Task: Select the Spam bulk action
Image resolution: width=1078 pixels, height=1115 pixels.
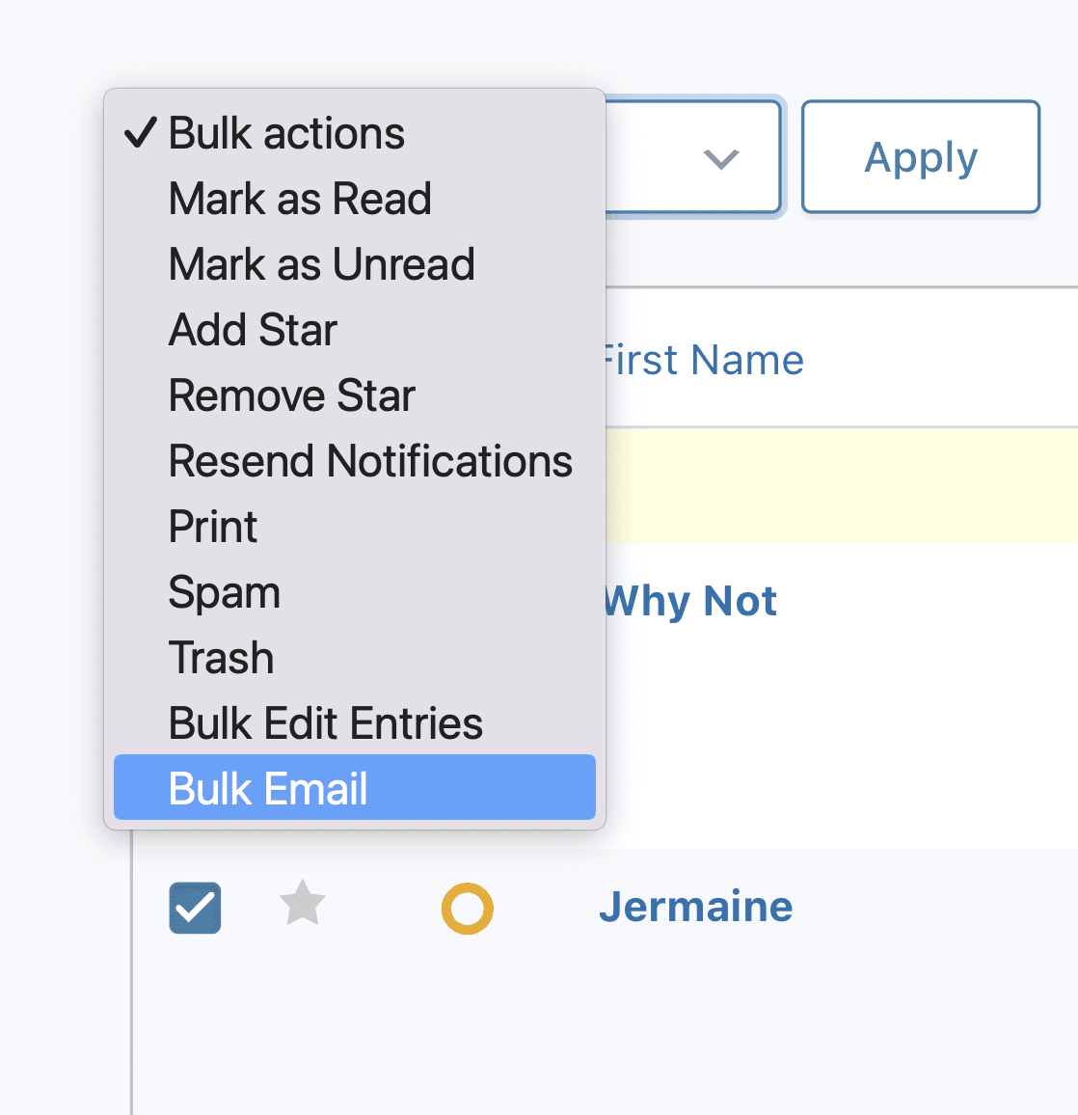Action: pos(224,592)
